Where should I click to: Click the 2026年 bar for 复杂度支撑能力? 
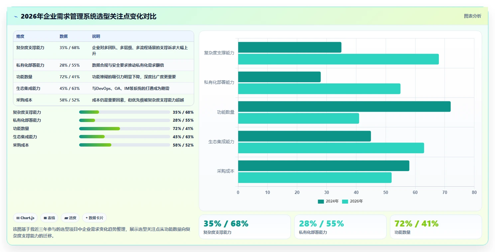click(338, 59)
